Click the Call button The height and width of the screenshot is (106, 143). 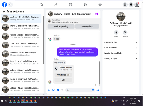click(63, 80)
